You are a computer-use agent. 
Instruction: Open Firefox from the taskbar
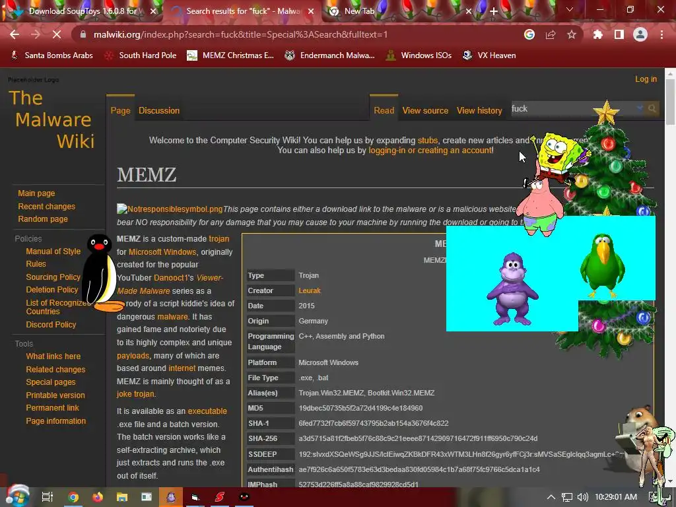click(x=98, y=496)
